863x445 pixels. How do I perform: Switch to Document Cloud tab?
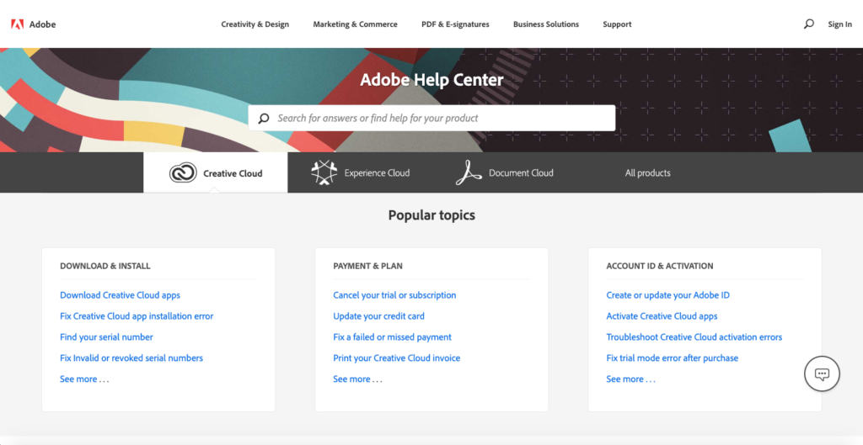click(x=504, y=172)
